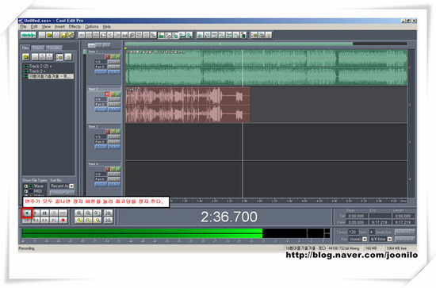Toggle Wave file type display
This screenshot has width=436, height=288.
pos(26,186)
